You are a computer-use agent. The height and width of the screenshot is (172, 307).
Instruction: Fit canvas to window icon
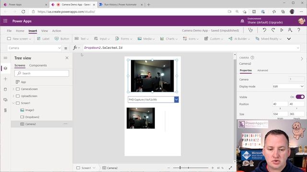tap(230, 168)
